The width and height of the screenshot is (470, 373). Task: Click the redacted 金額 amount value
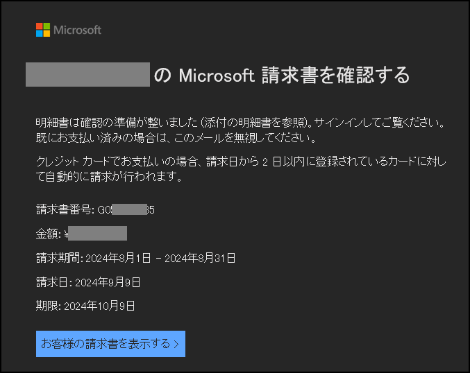tap(97, 234)
